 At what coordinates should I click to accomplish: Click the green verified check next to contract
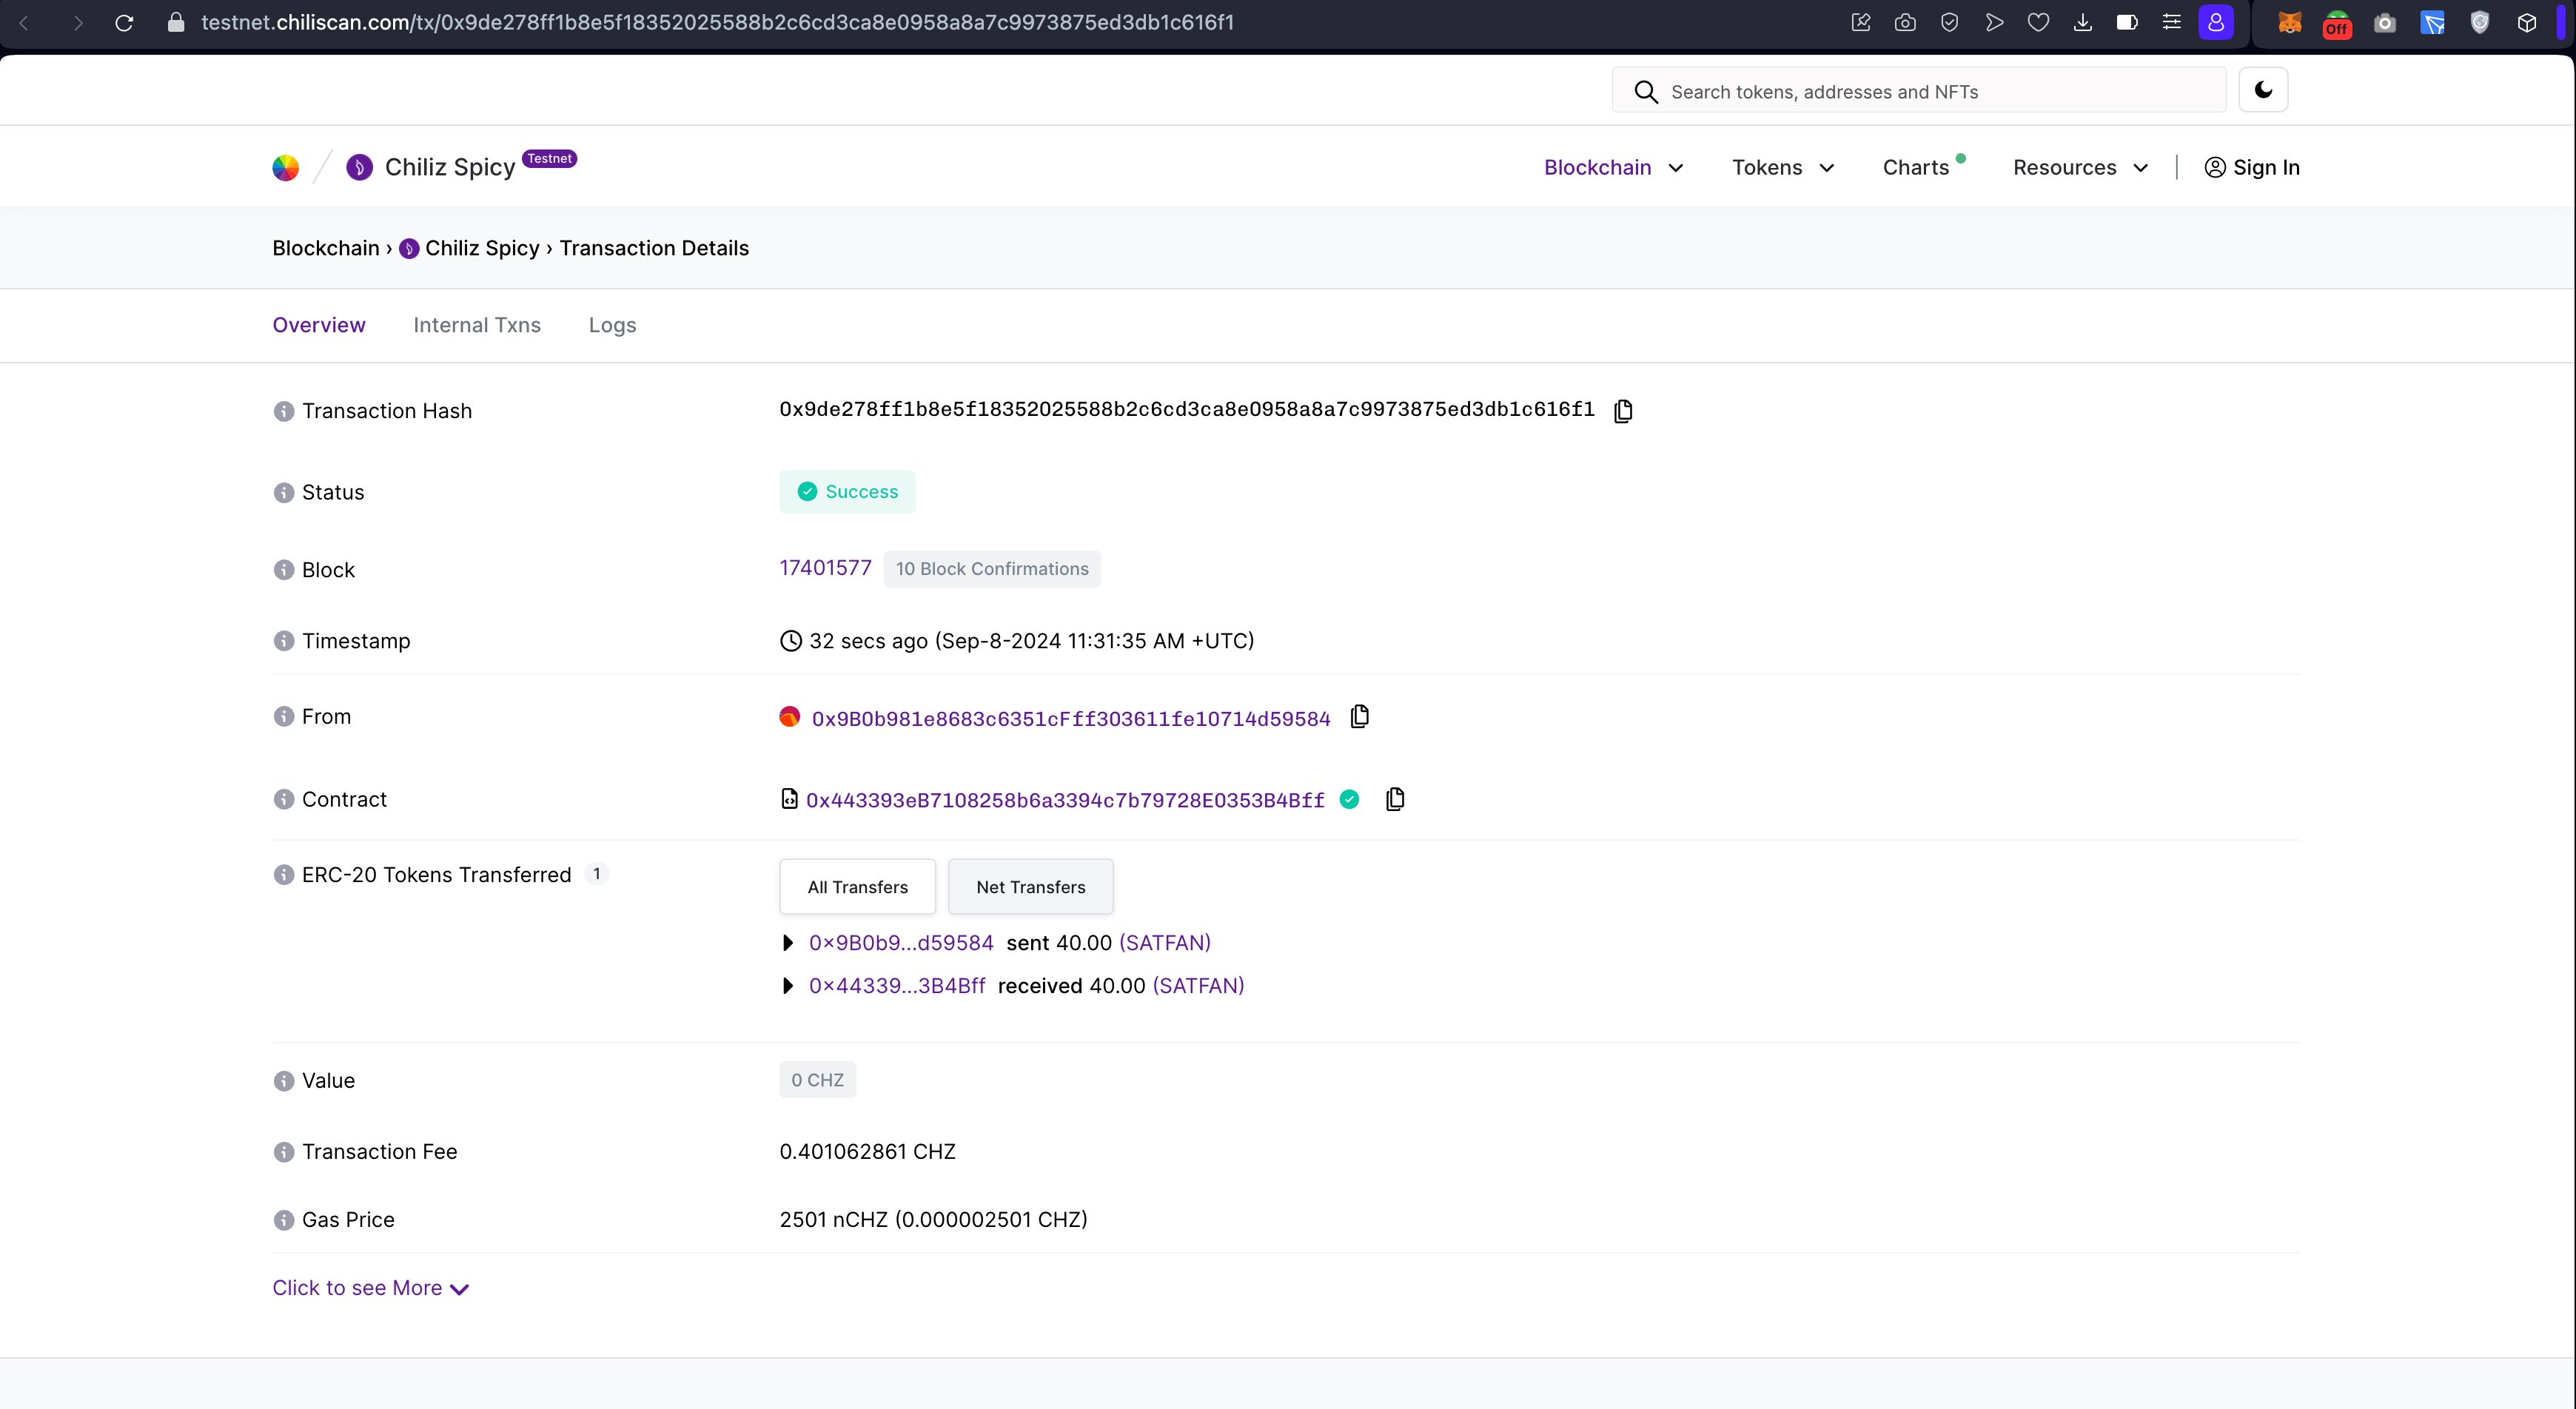click(x=1349, y=799)
